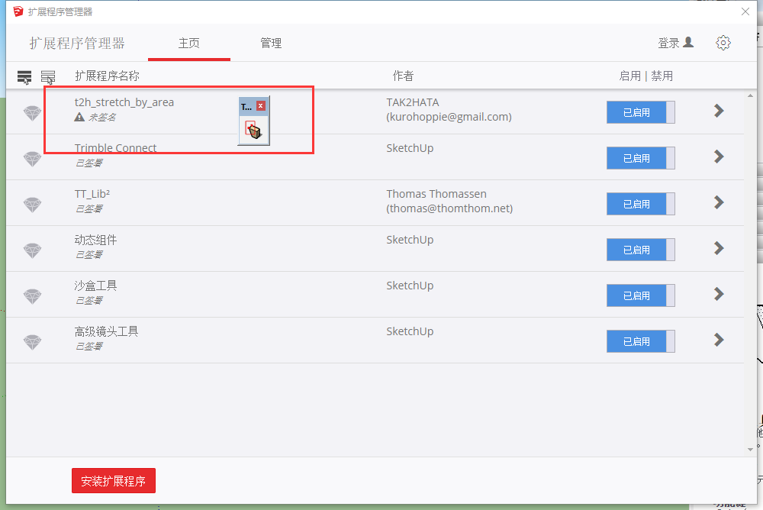Expand details chevron for 高级镜头工具

coord(719,340)
